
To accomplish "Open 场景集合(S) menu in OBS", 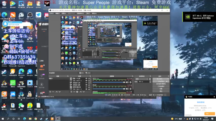I will pyautogui.click(x=80, y=13).
